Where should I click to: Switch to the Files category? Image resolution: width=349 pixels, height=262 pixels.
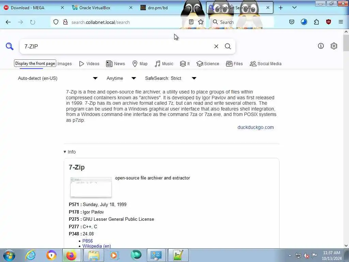(234, 64)
